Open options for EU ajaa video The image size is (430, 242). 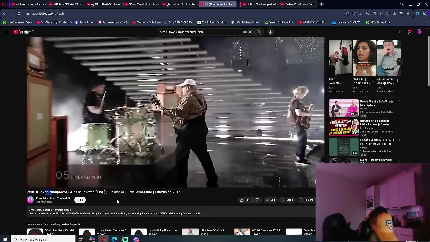[x=399, y=140]
